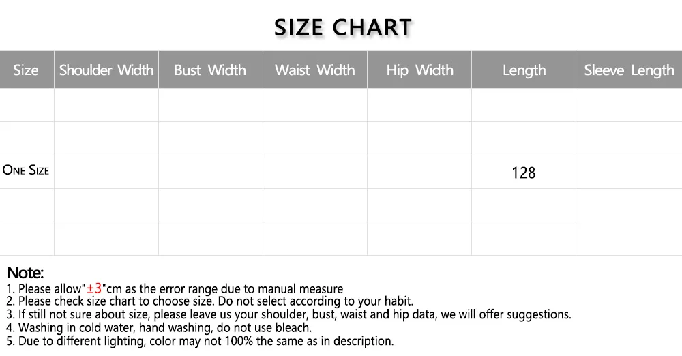This screenshot has height=356, width=682.
Task: Select the Hip Width column header
Action: point(419,70)
